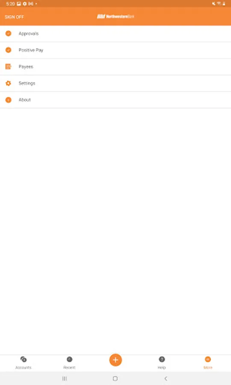Open the Approvals menu entry
231x385 pixels.
[115, 34]
